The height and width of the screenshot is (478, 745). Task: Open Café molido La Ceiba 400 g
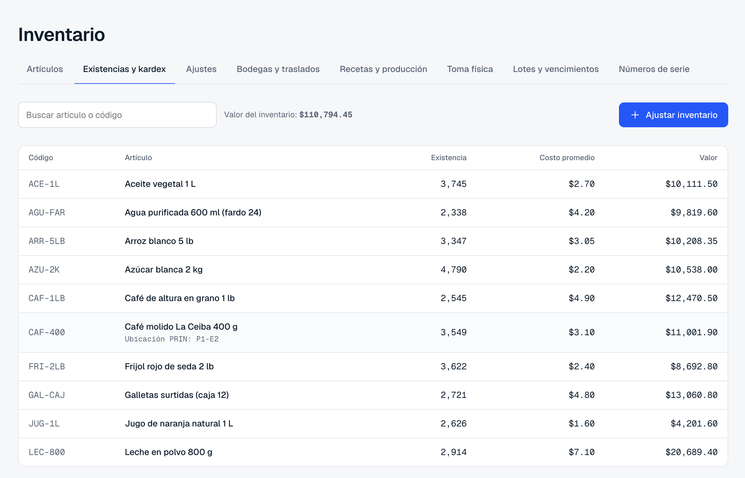click(x=373, y=332)
